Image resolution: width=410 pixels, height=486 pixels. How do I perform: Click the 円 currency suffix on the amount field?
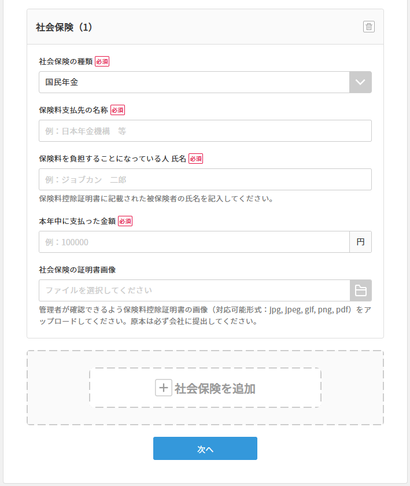point(362,241)
